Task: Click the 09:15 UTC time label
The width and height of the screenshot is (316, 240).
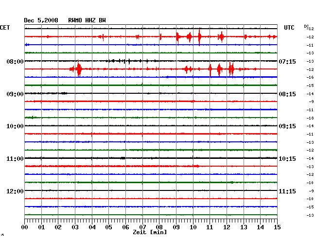Action: point(287,126)
